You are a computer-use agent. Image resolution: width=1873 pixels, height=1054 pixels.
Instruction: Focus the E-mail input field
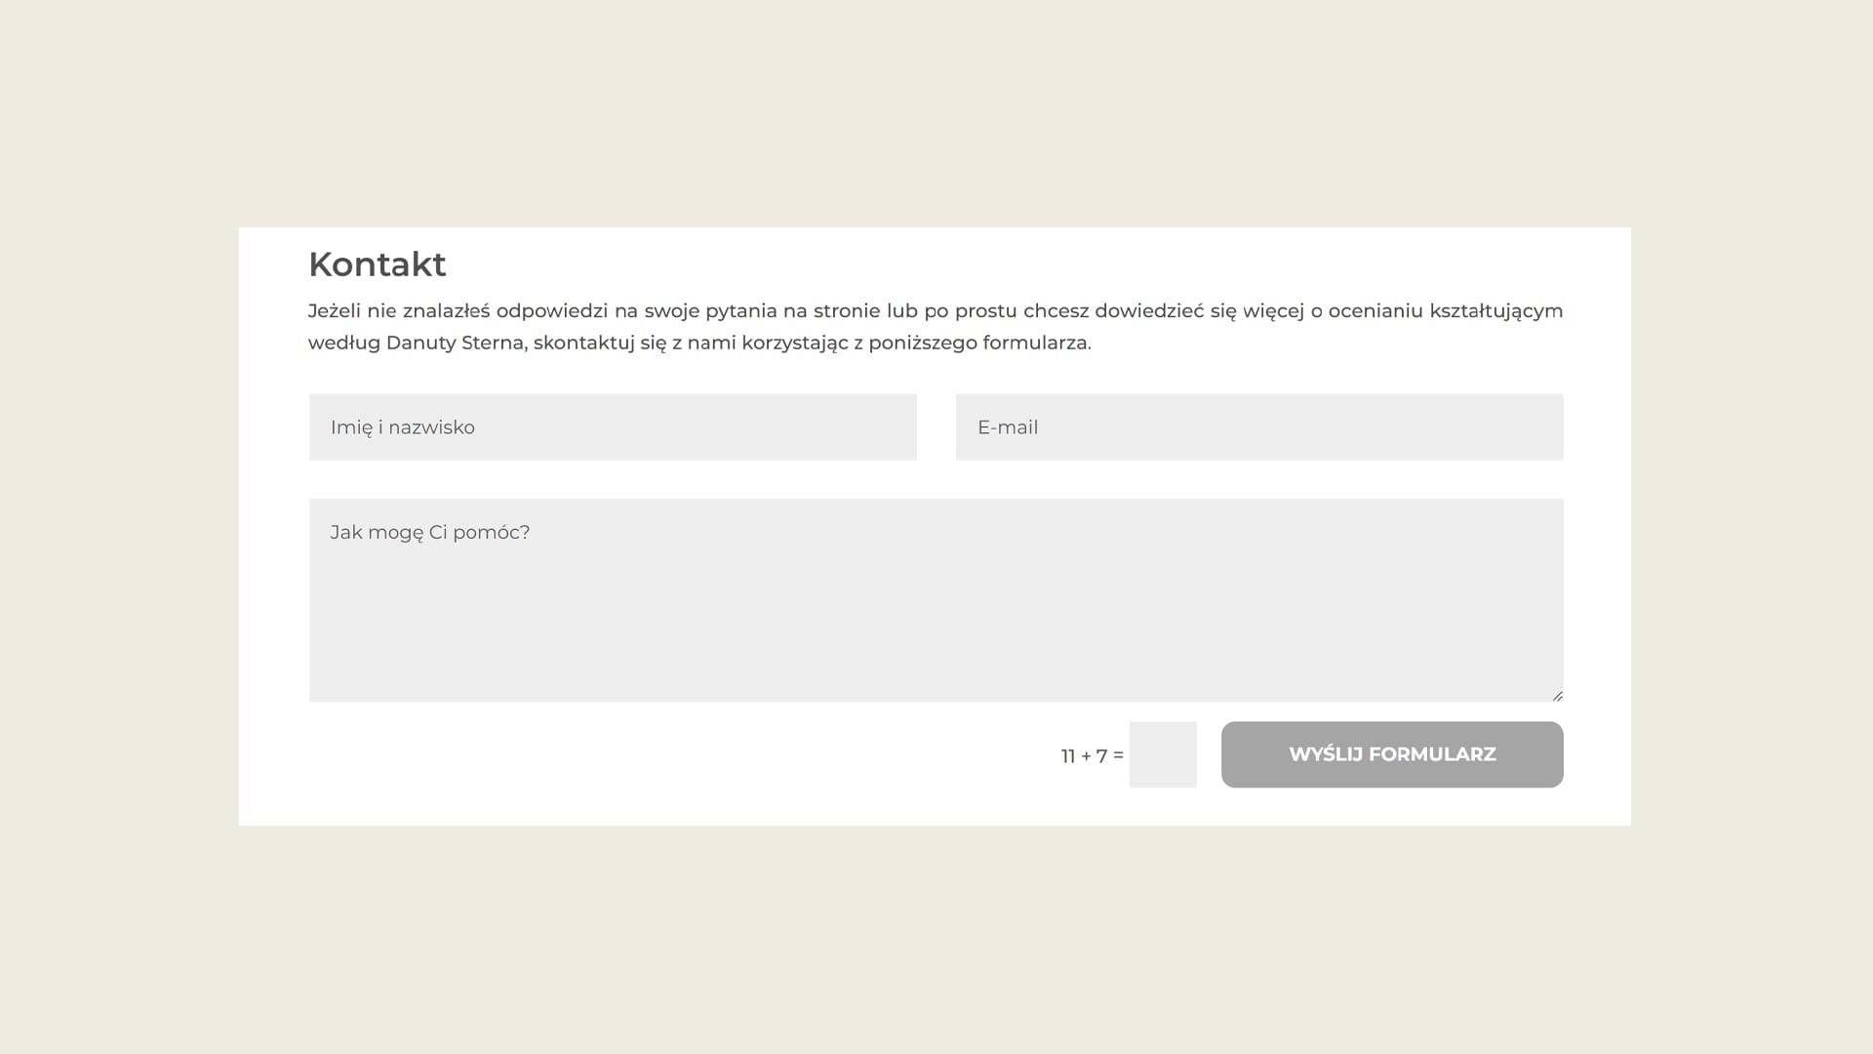(x=1258, y=426)
